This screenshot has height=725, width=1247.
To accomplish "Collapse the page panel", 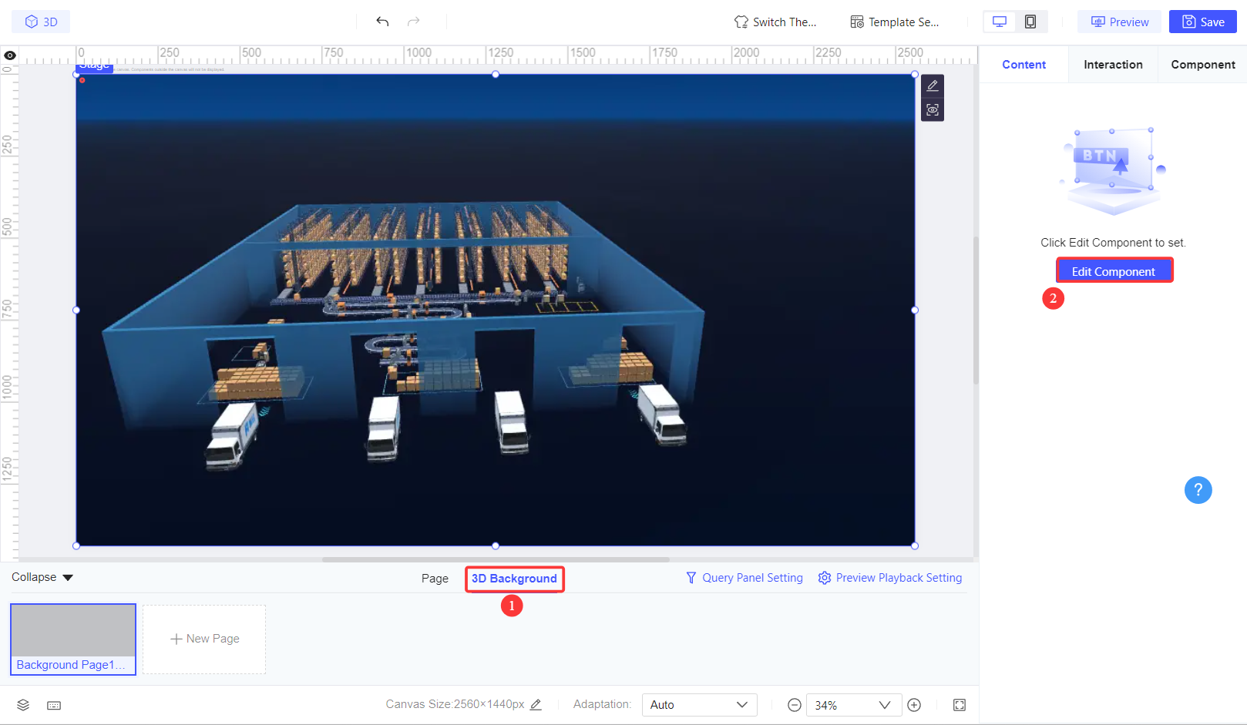I will click(42, 577).
